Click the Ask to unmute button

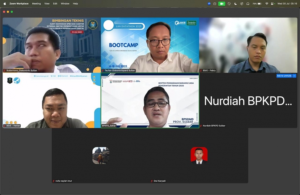pyautogui.click(x=284, y=76)
